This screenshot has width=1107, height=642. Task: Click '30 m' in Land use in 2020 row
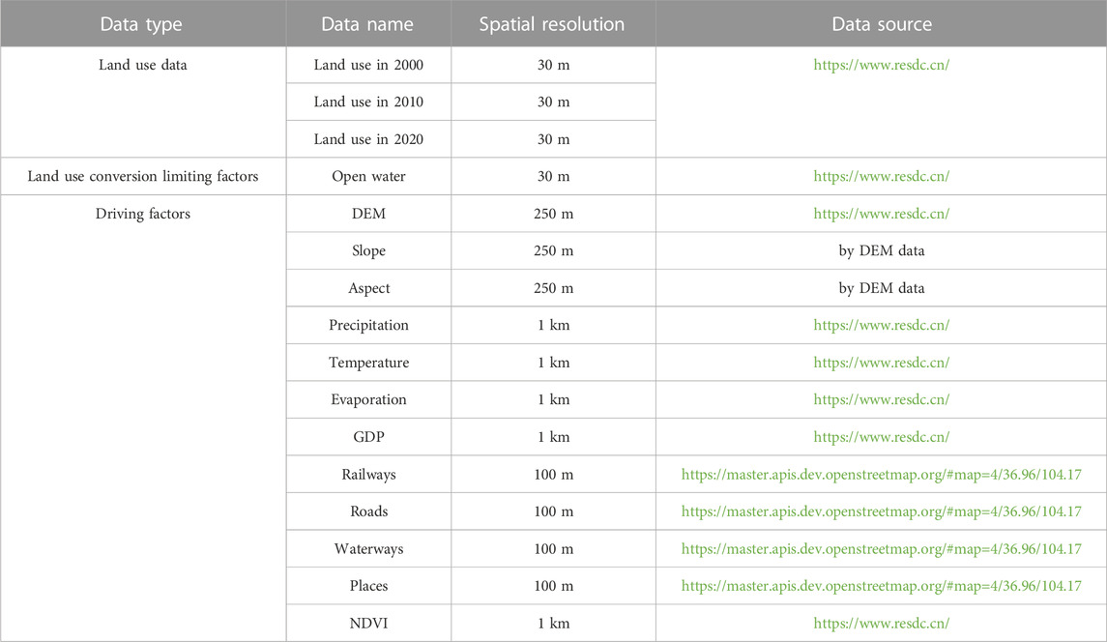(x=553, y=139)
